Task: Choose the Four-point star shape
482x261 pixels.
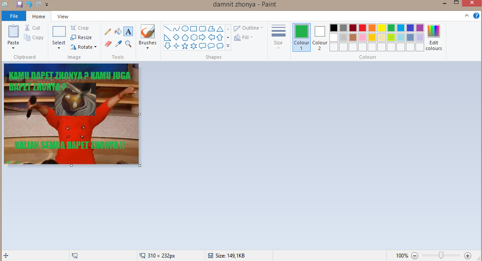Action: pos(176,46)
